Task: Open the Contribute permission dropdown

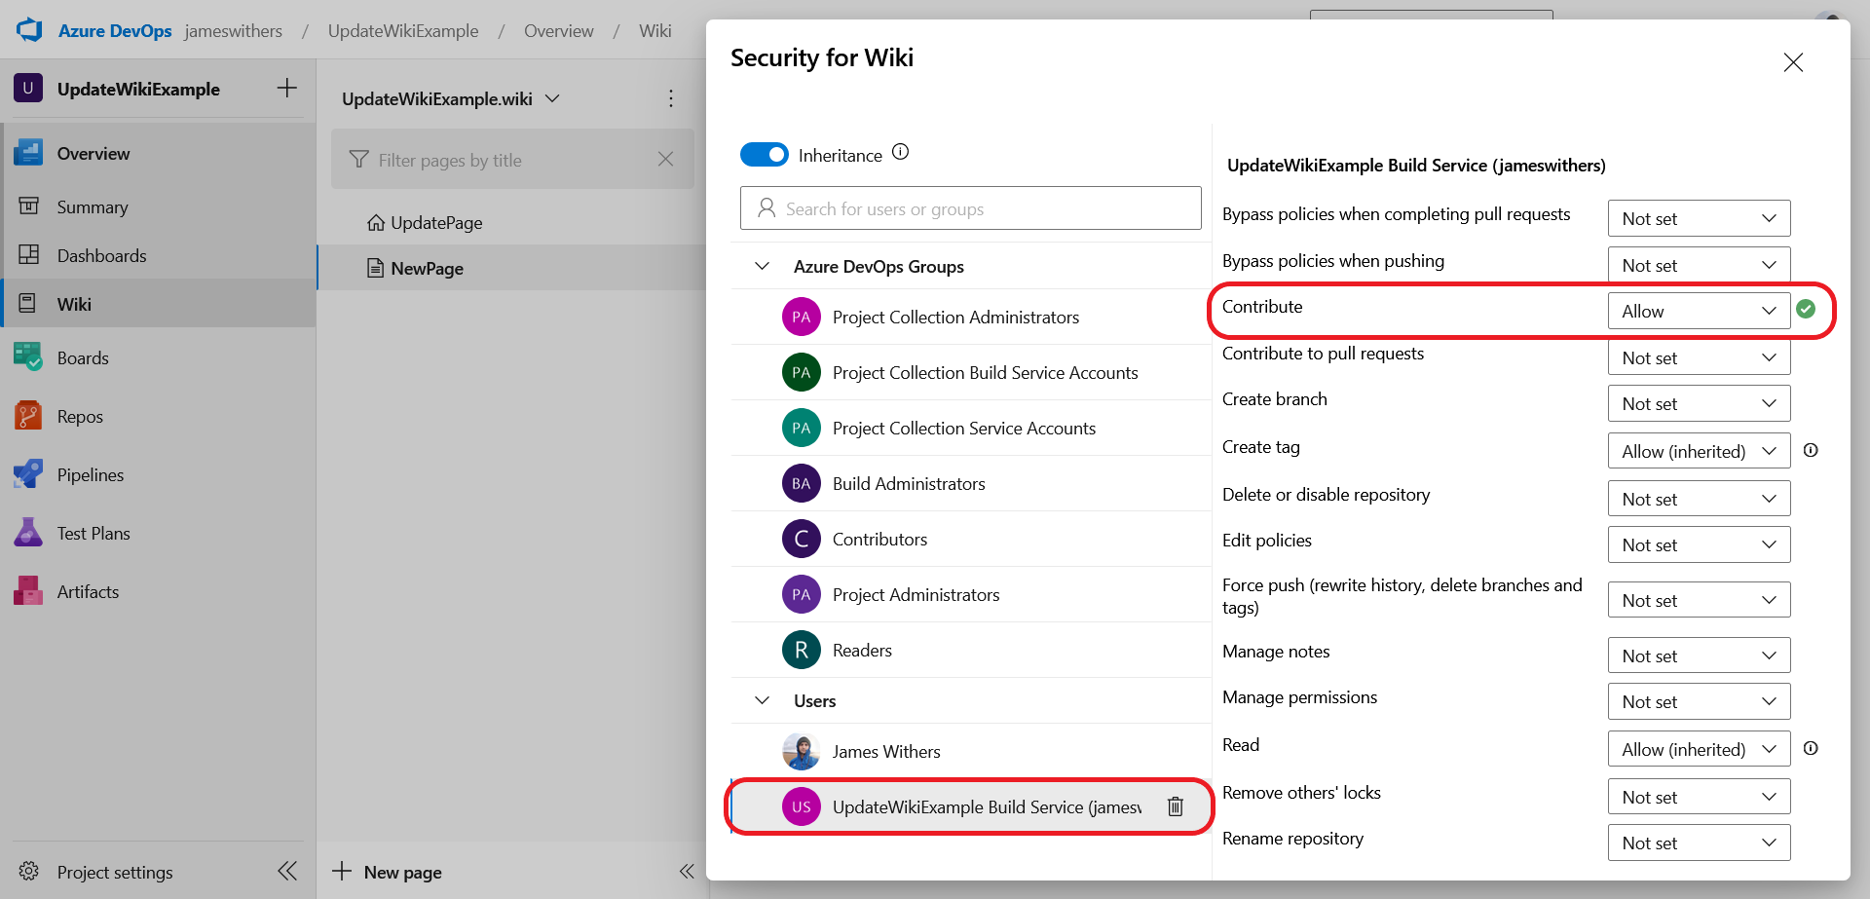Action: pos(1699,311)
